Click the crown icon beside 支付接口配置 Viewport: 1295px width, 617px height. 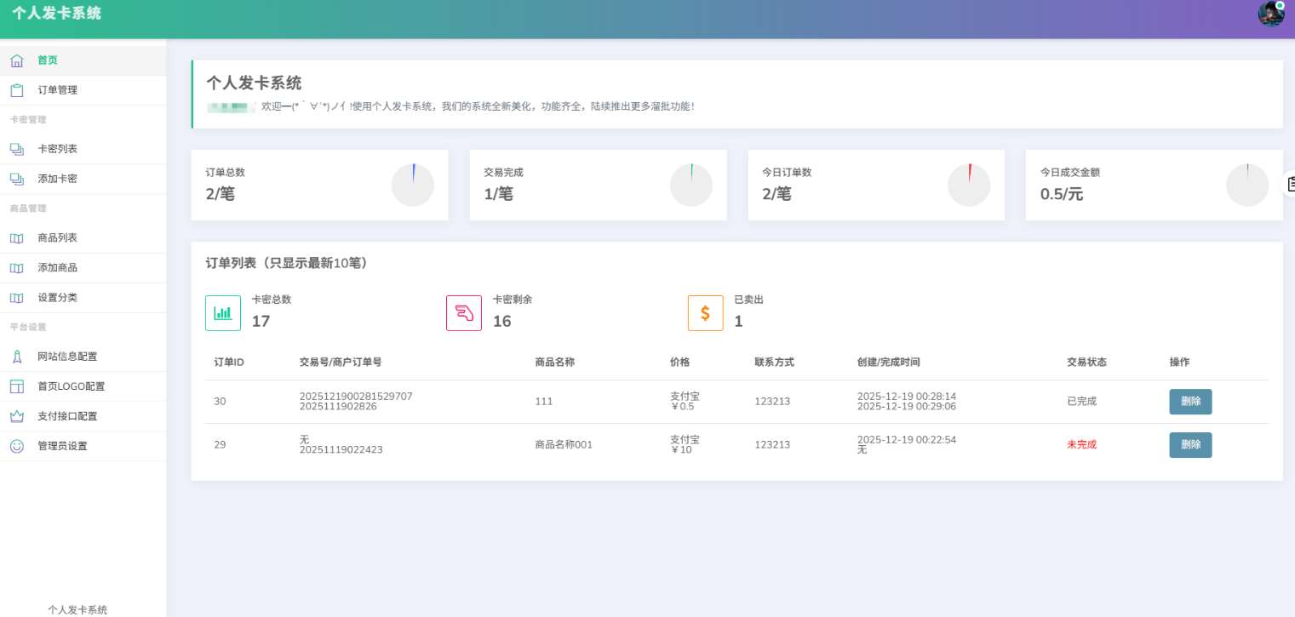17,416
